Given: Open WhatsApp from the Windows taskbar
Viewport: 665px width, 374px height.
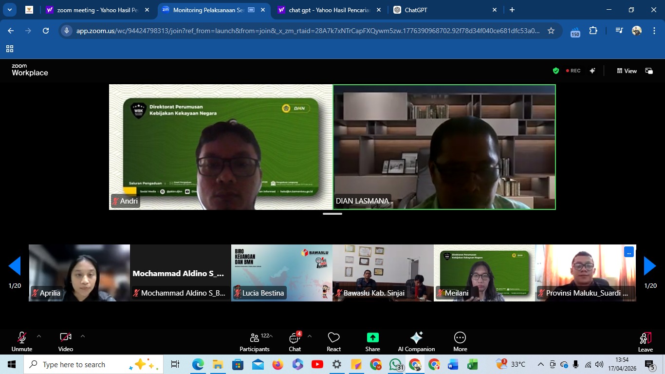Looking at the screenshot, I should pyautogui.click(x=395, y=364).
